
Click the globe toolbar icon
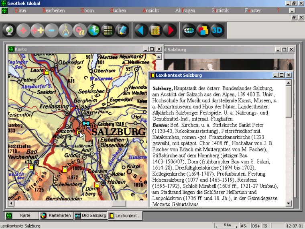coord(10,31)
